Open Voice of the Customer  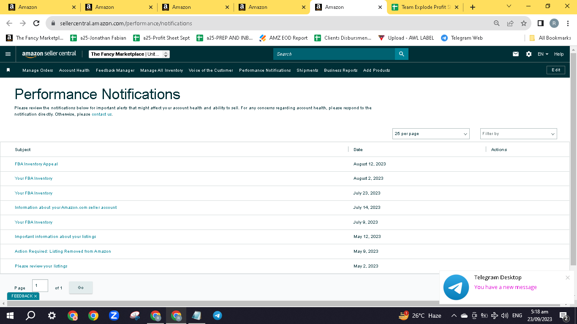[x=211, y=70]
